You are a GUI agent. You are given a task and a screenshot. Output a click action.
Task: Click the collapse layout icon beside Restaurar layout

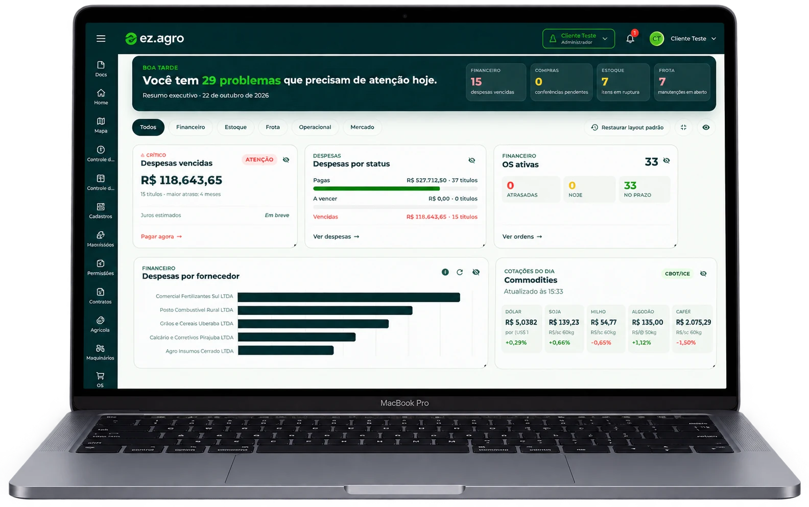tap(683, 127)
